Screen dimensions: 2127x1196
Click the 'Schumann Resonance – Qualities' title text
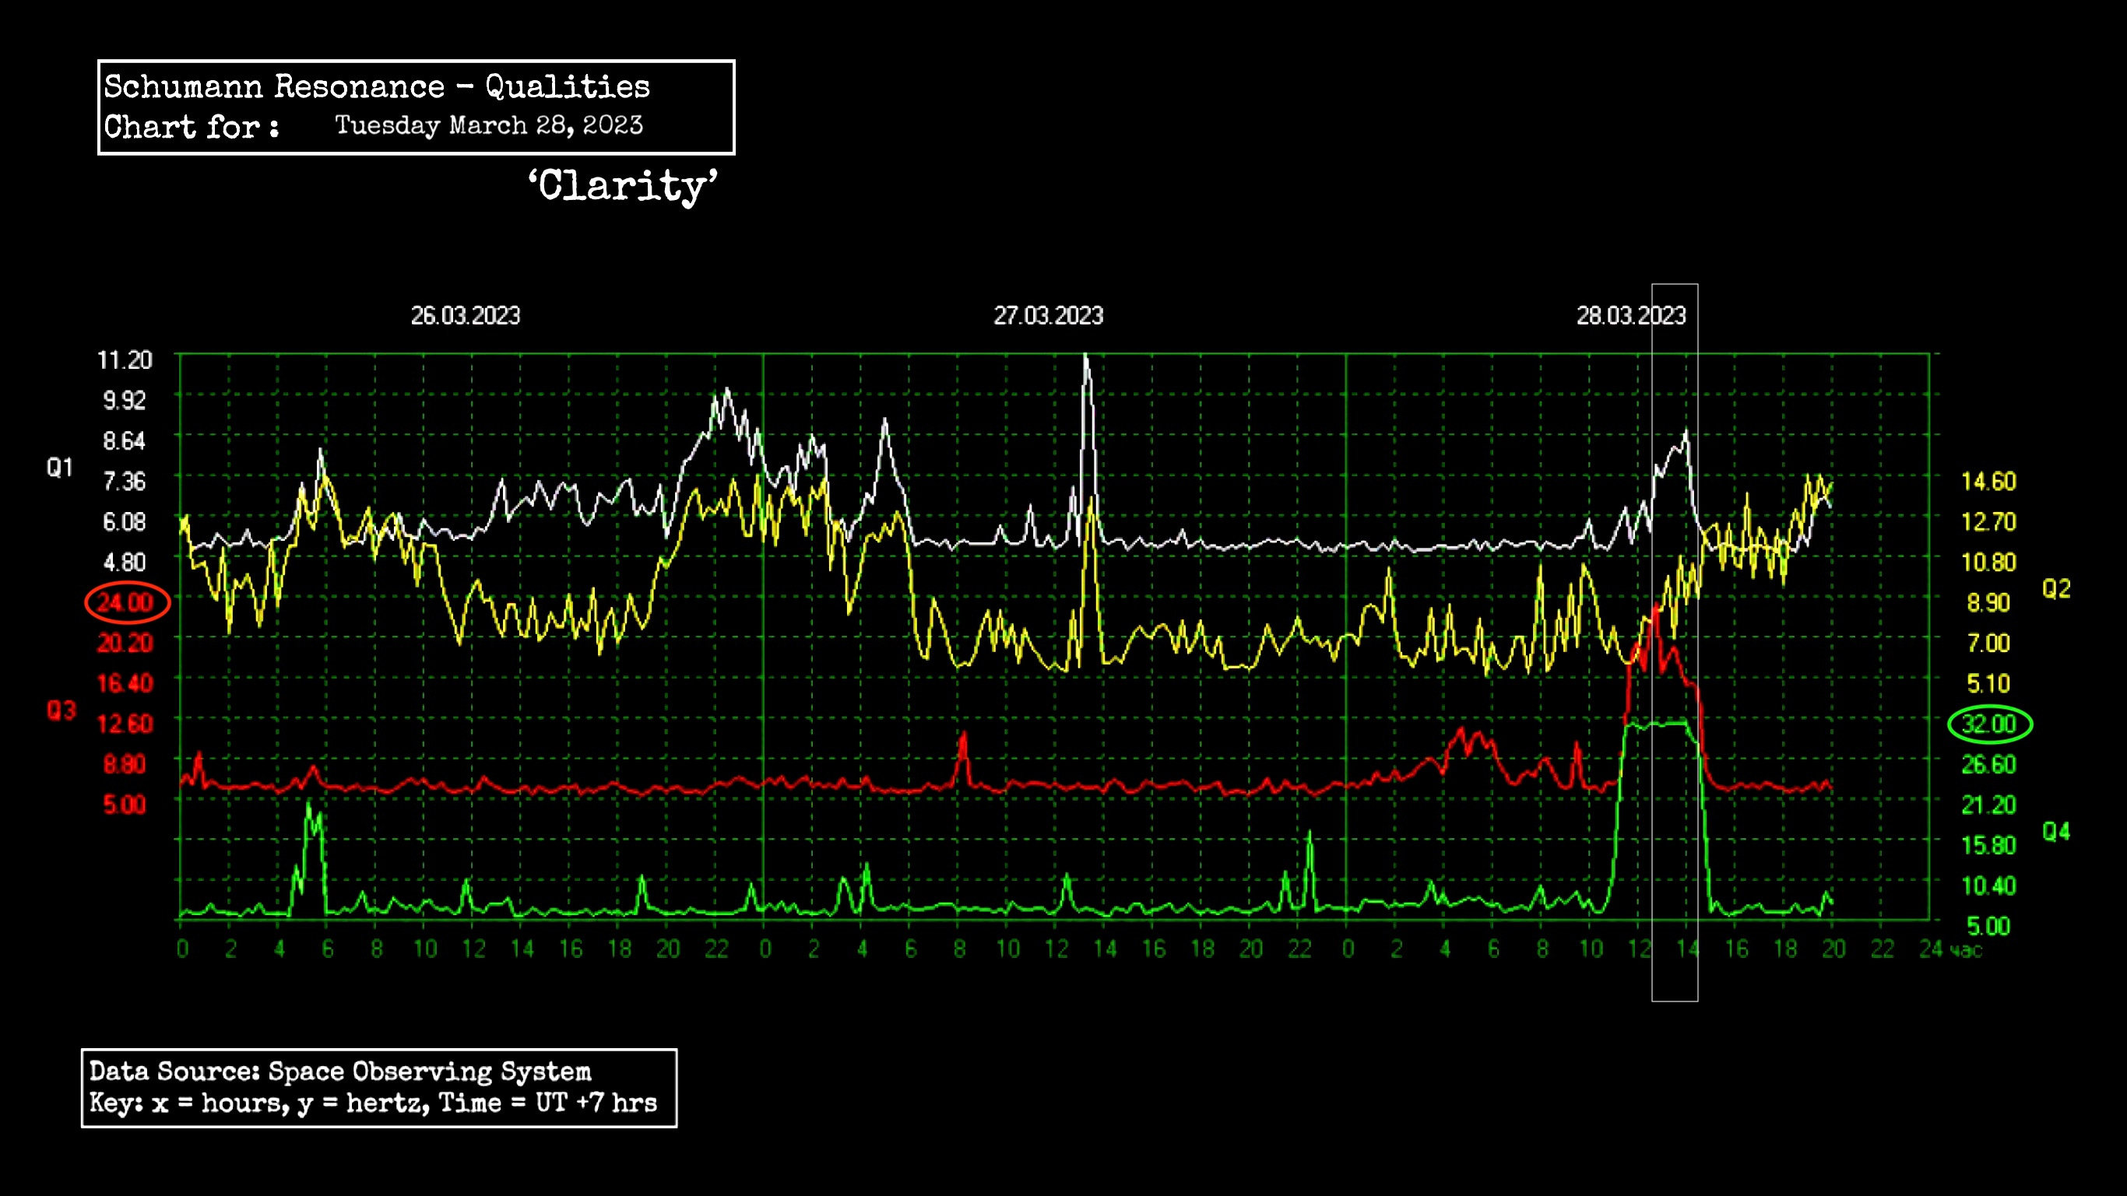pos(377,86)
